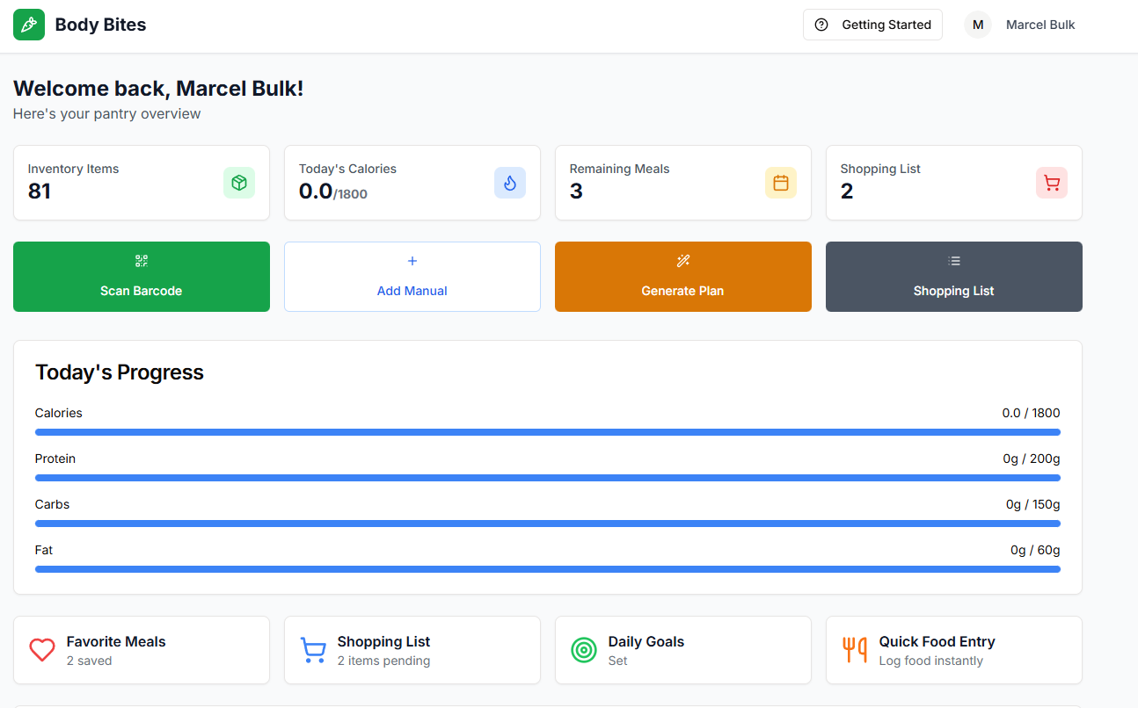Image resolution: width=1138 pixels, height=708 pixels.
Task: Click the yellow calendar Remaining Meals icon
Action: click(781, 183)
